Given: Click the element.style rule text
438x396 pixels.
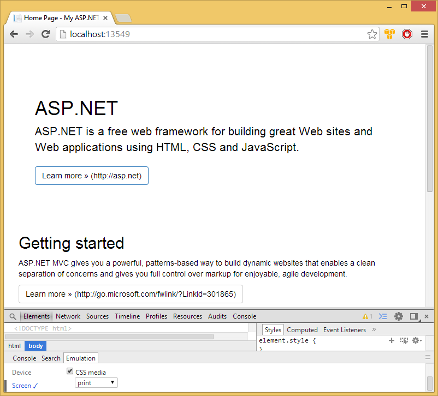Looking at the screenshot, I should pos(287,341).
